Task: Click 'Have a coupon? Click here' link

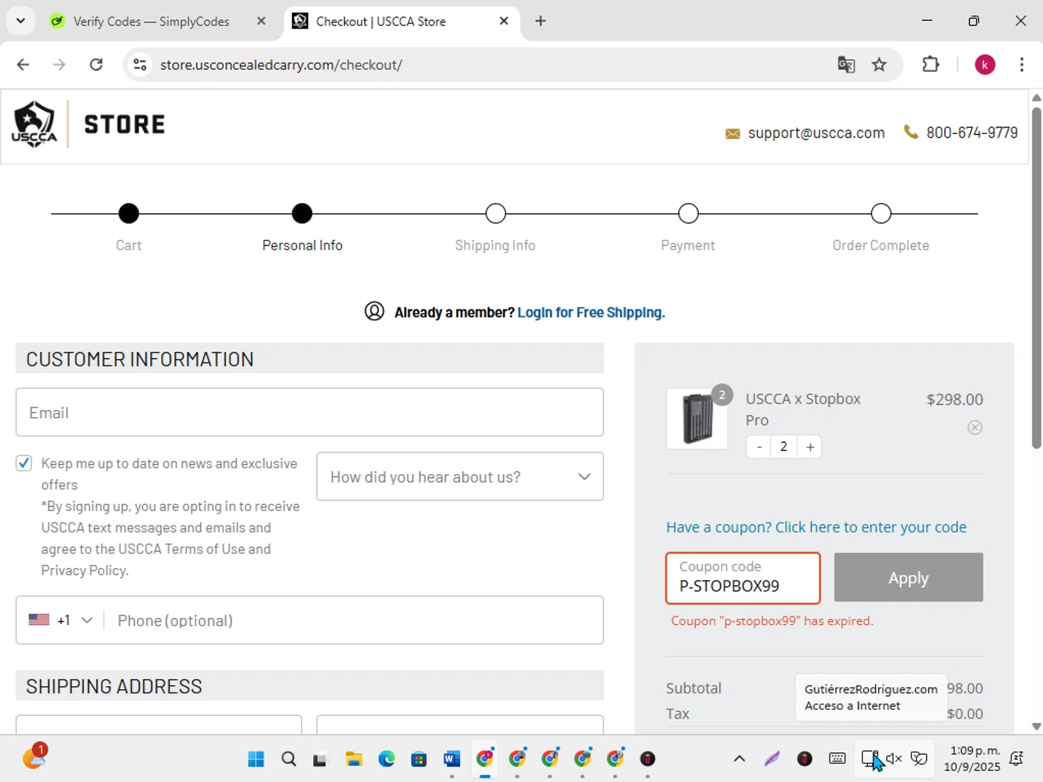Action: click(x=816, y=527)
